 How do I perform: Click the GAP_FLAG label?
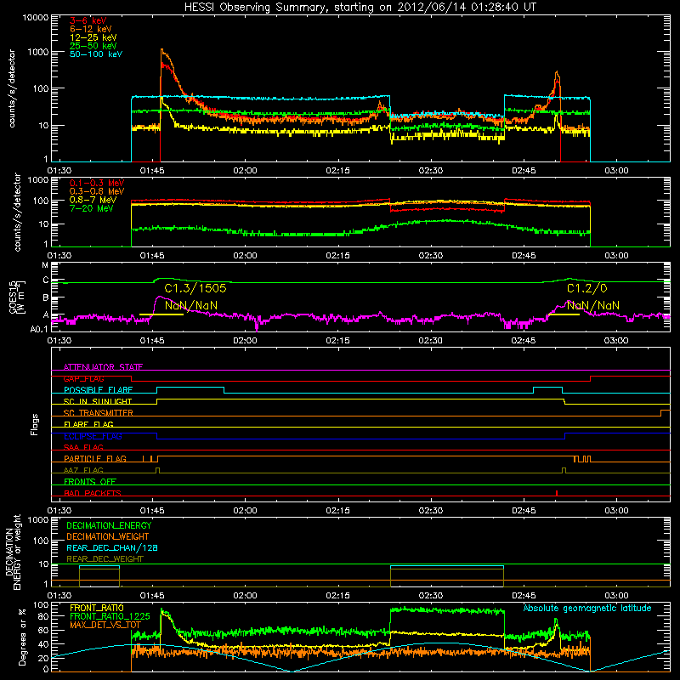(x=83, y=378)
